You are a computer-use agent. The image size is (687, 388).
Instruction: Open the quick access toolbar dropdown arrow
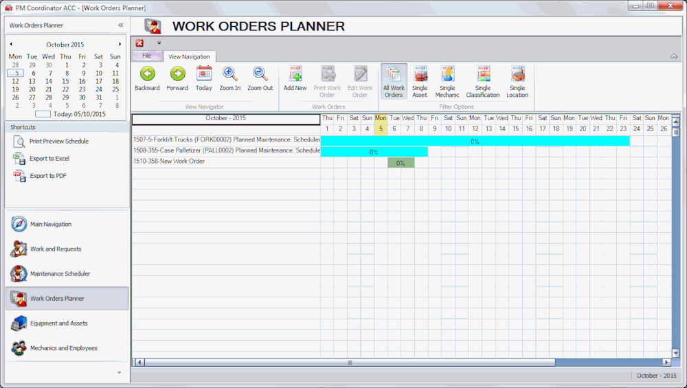pos(159,43)
